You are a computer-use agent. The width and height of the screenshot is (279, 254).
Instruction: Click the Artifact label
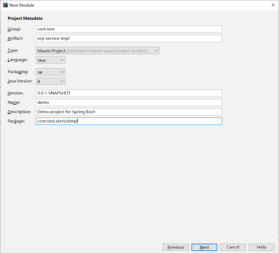[15, 38]
